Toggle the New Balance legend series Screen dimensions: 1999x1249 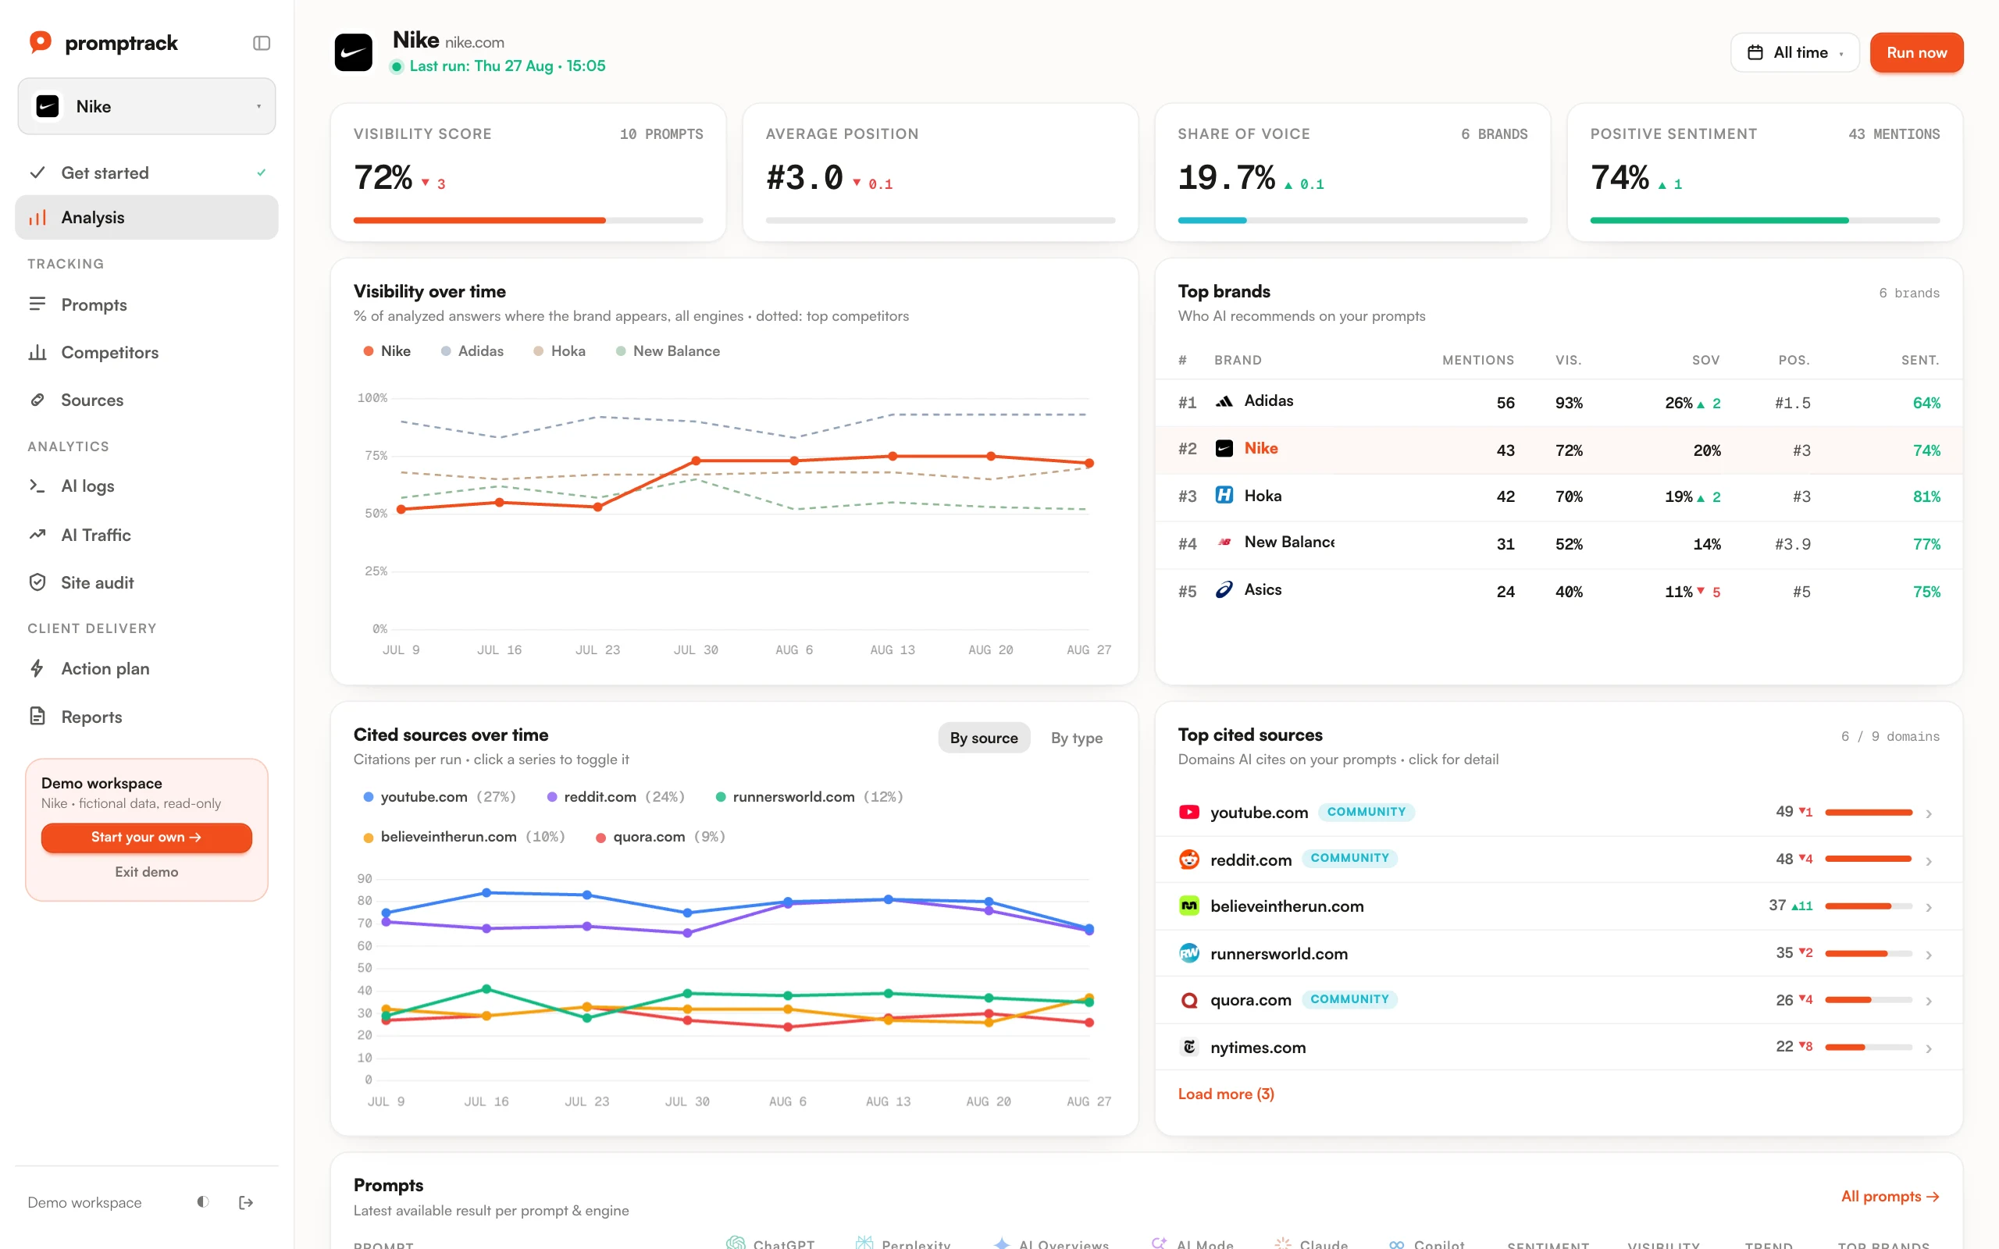coord(668,351)
